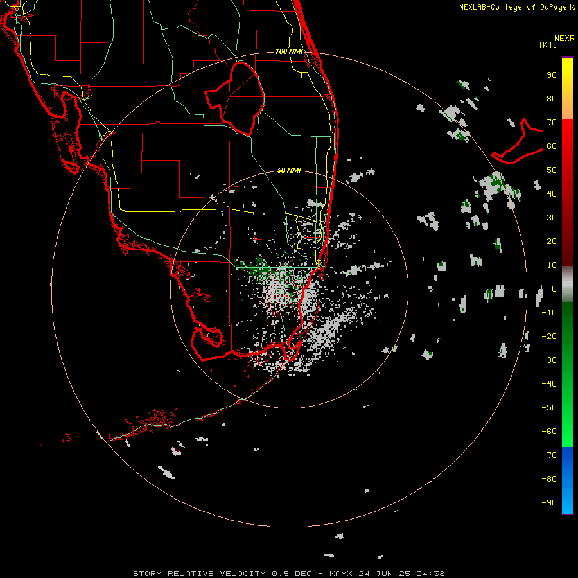Select the 100 NMI range ring label

290,51
